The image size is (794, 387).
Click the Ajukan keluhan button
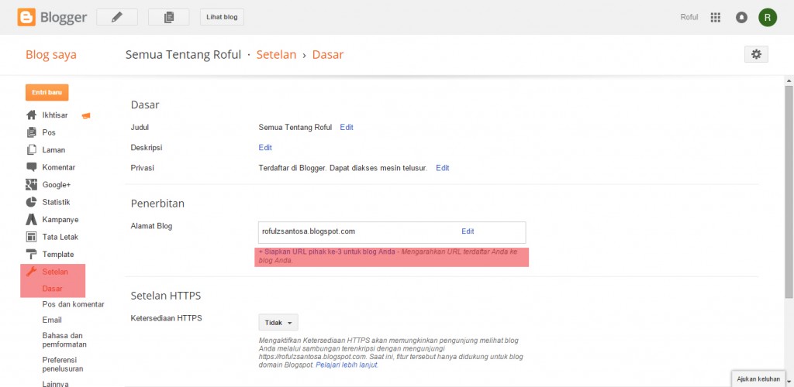pyautogui.click(x=758, y=379)
